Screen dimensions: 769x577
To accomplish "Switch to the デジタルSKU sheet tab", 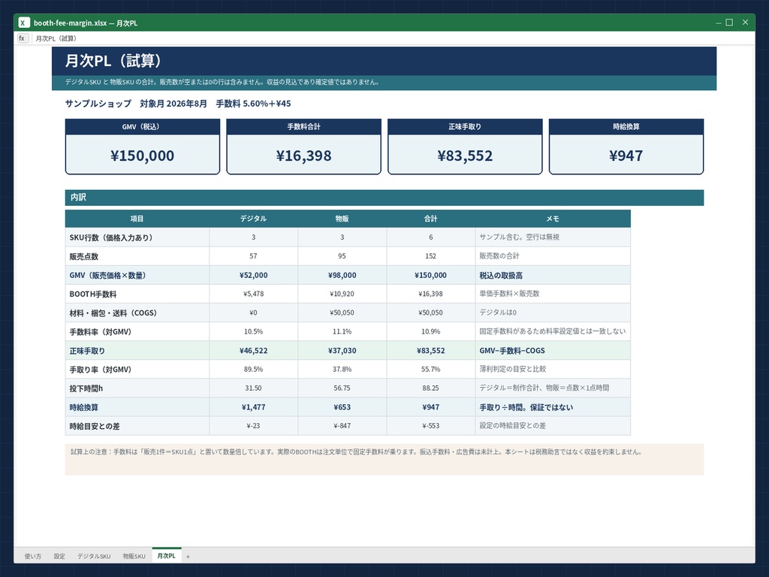I will [x=94, y=557].
